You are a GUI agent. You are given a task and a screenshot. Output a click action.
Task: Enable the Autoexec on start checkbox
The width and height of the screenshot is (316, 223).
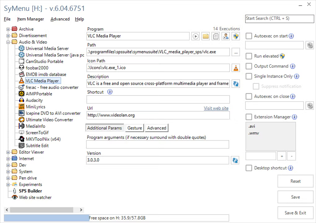249,36
